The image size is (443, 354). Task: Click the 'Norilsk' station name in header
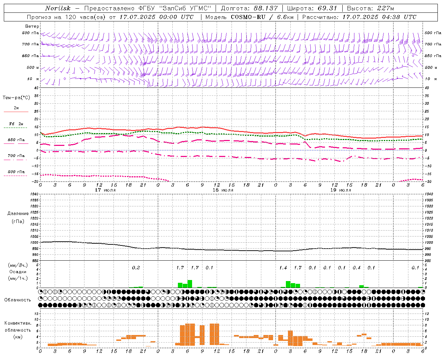click(57, 8)
